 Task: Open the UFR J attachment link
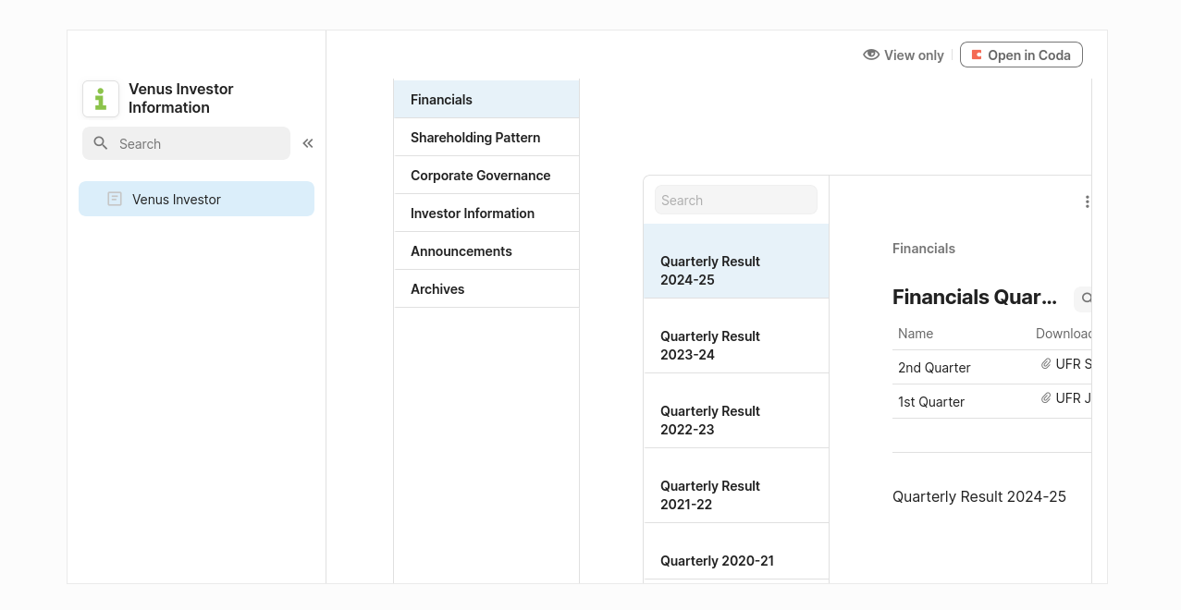1073,398
